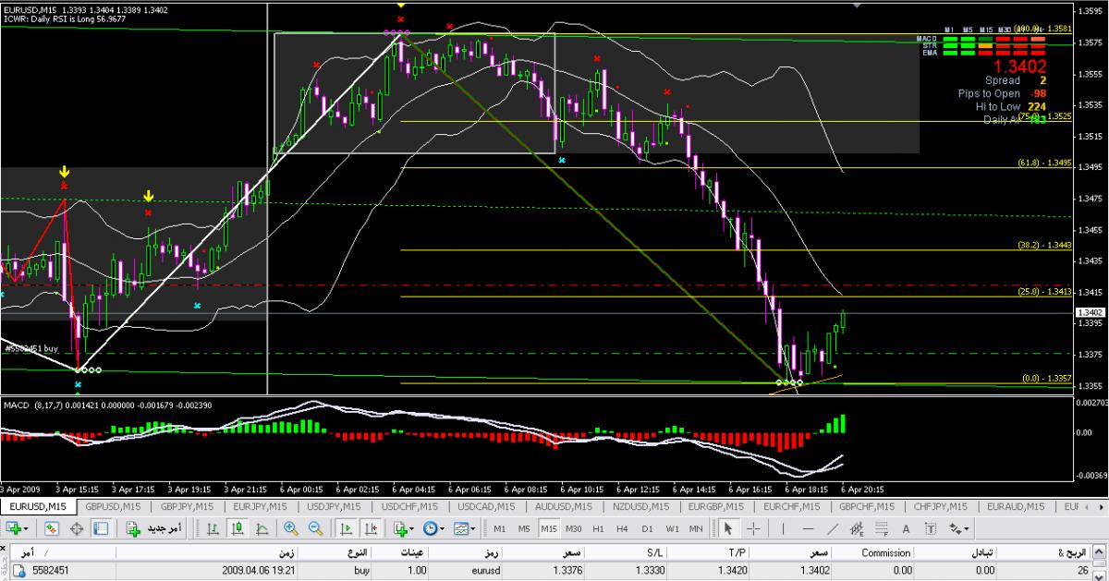Toggle the chart shift icon
Viewport: 1109px width, 581px height.
click(371, 528)
